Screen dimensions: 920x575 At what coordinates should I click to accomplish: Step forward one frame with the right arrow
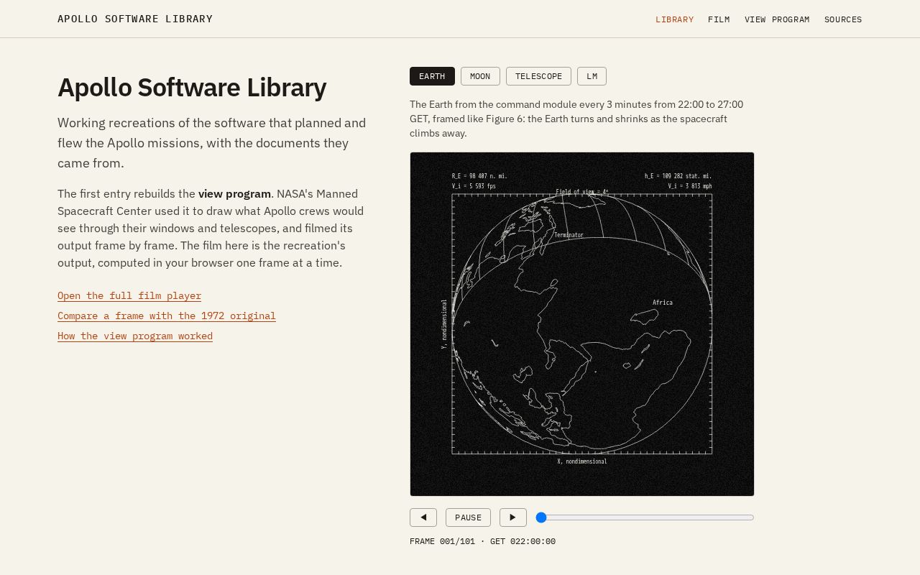pos(513,517)
